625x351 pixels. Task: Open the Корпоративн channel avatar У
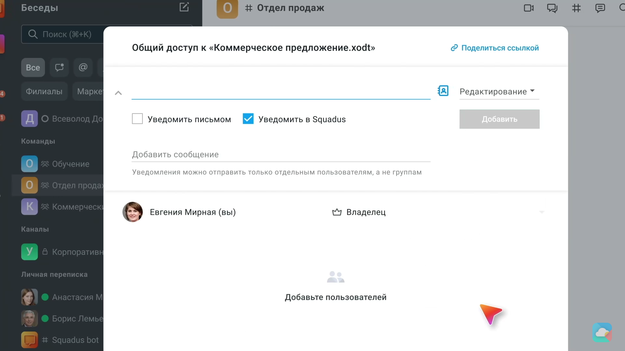tap(29, 252)
